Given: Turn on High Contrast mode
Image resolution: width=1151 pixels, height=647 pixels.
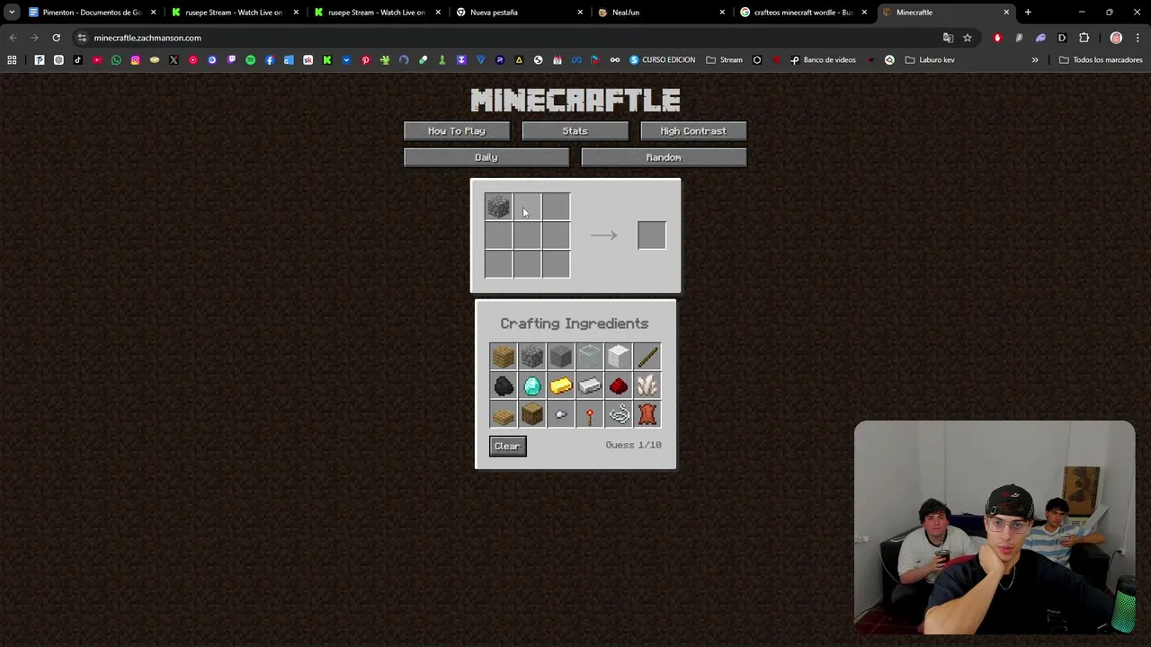Looking at the screenshot, I should (x=693, y=131).
